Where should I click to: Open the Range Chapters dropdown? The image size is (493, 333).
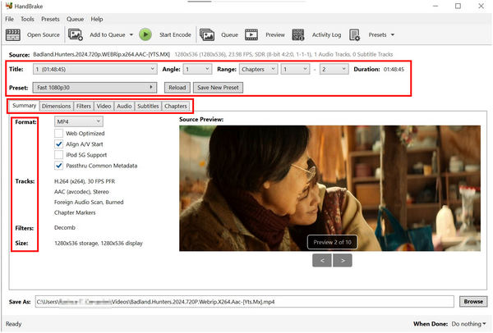256,70
